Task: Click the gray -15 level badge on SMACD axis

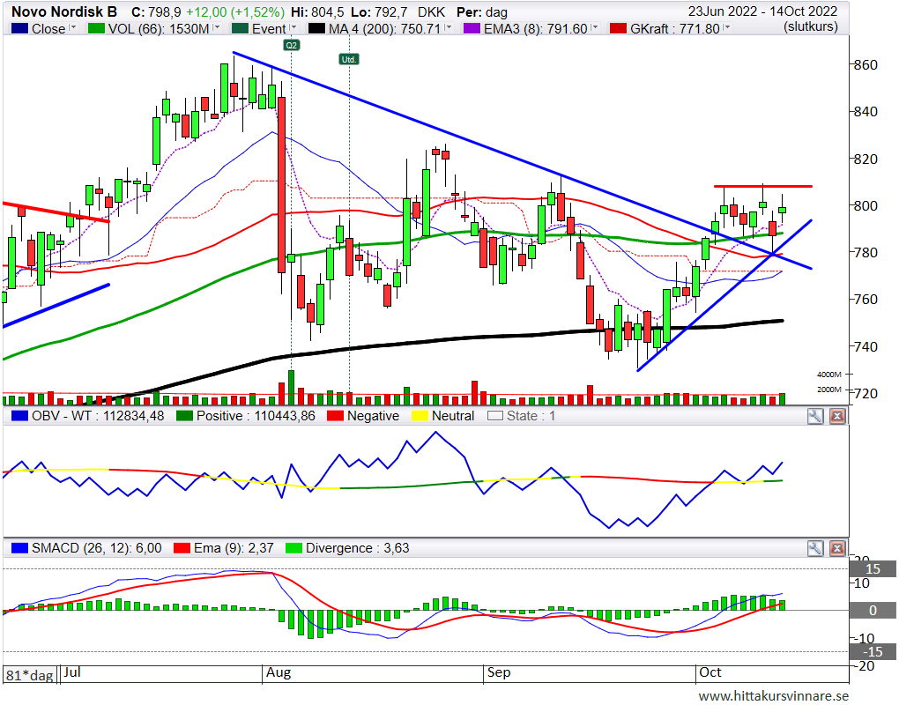Action: tap(873, 652)
